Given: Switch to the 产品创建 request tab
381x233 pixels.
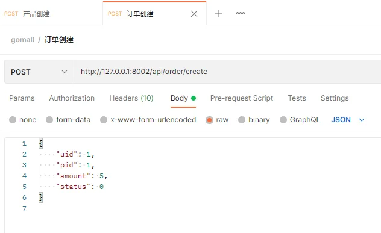Looking at the screenshot, I should click(x=51, y=14).
